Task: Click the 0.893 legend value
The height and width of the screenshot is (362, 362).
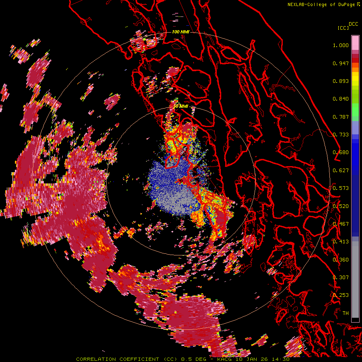Action: tap(341, 81)
